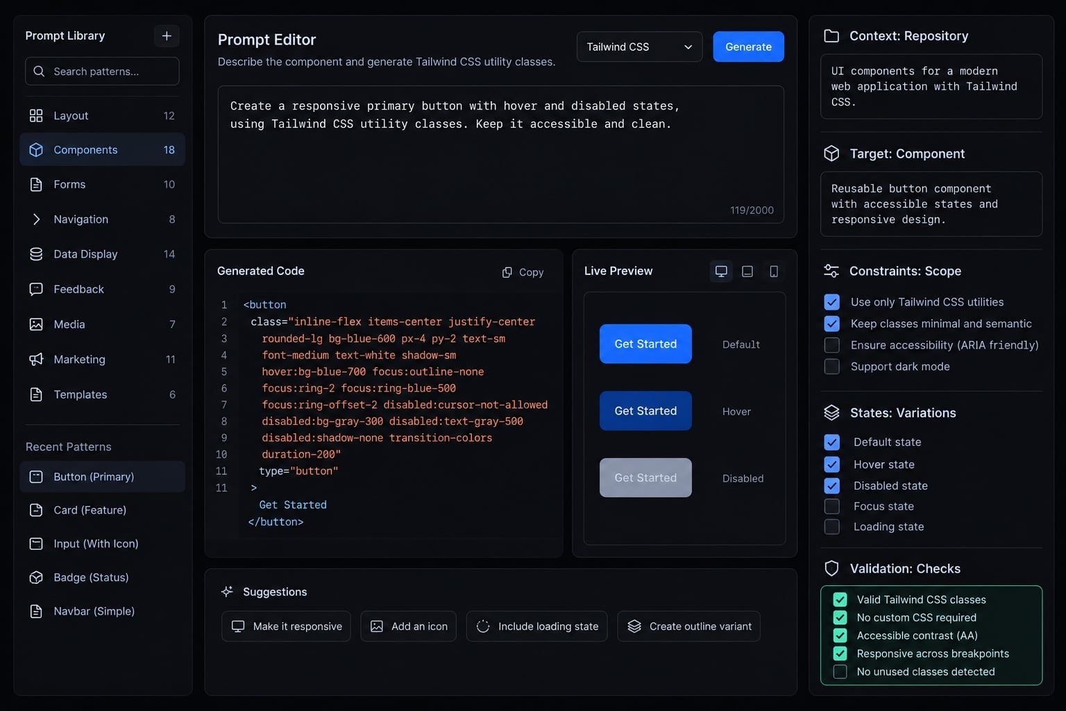Viewport: 1066px width, 711px height.
Task: Click the Templates file icon
Action: (x=36, y=394)
